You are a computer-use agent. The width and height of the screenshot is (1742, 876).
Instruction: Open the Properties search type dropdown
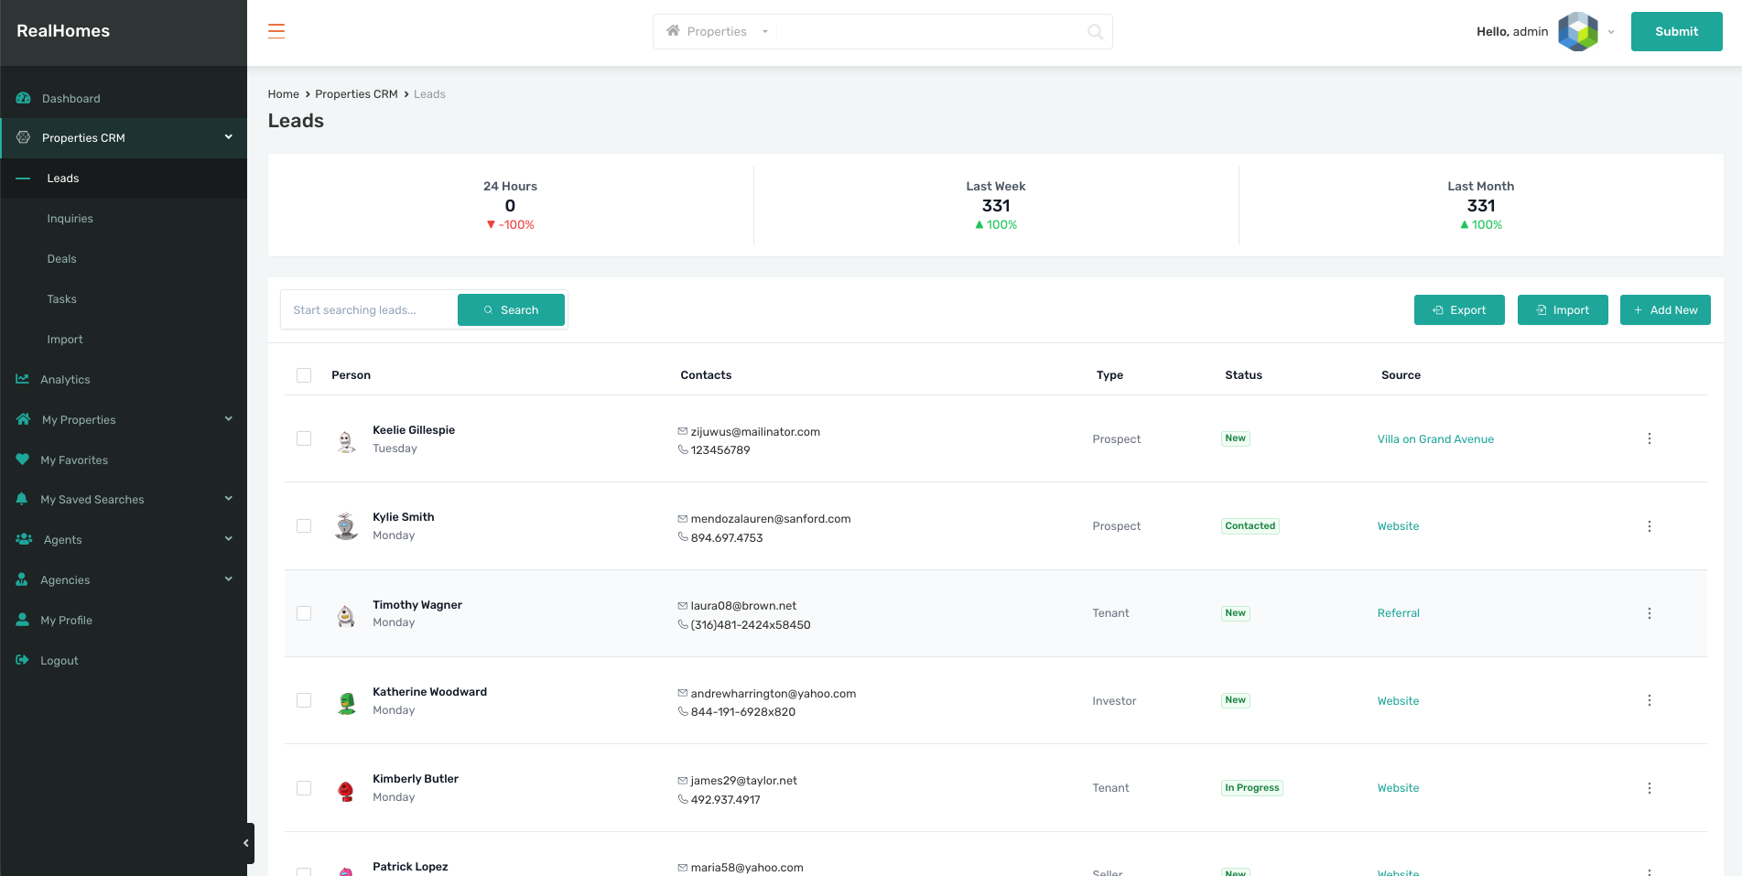pyautogui.click(x=717, y=32)
